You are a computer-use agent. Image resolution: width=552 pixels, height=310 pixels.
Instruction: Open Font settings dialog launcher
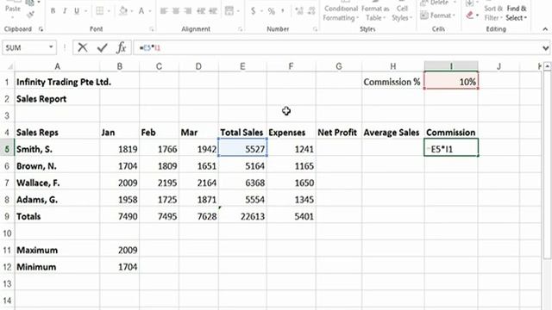152,29
